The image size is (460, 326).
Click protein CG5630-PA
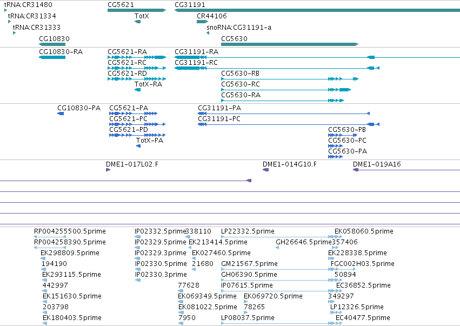(x=335, y=157)
